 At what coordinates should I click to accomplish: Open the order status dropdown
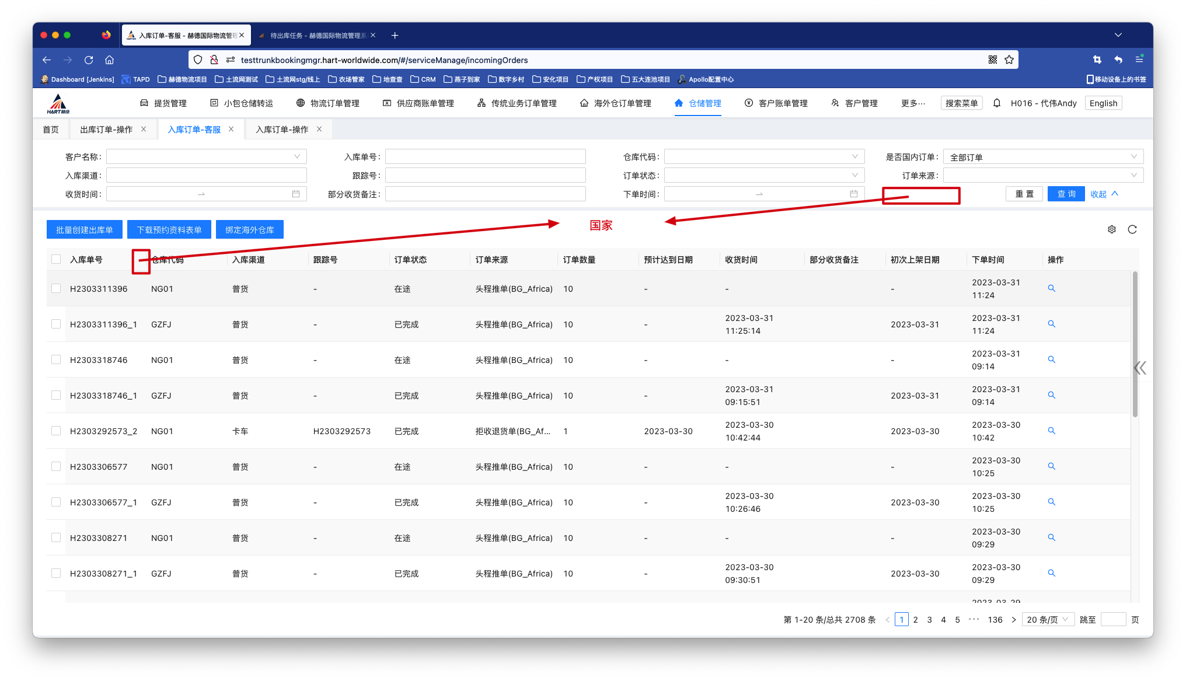tap(763, 175)
